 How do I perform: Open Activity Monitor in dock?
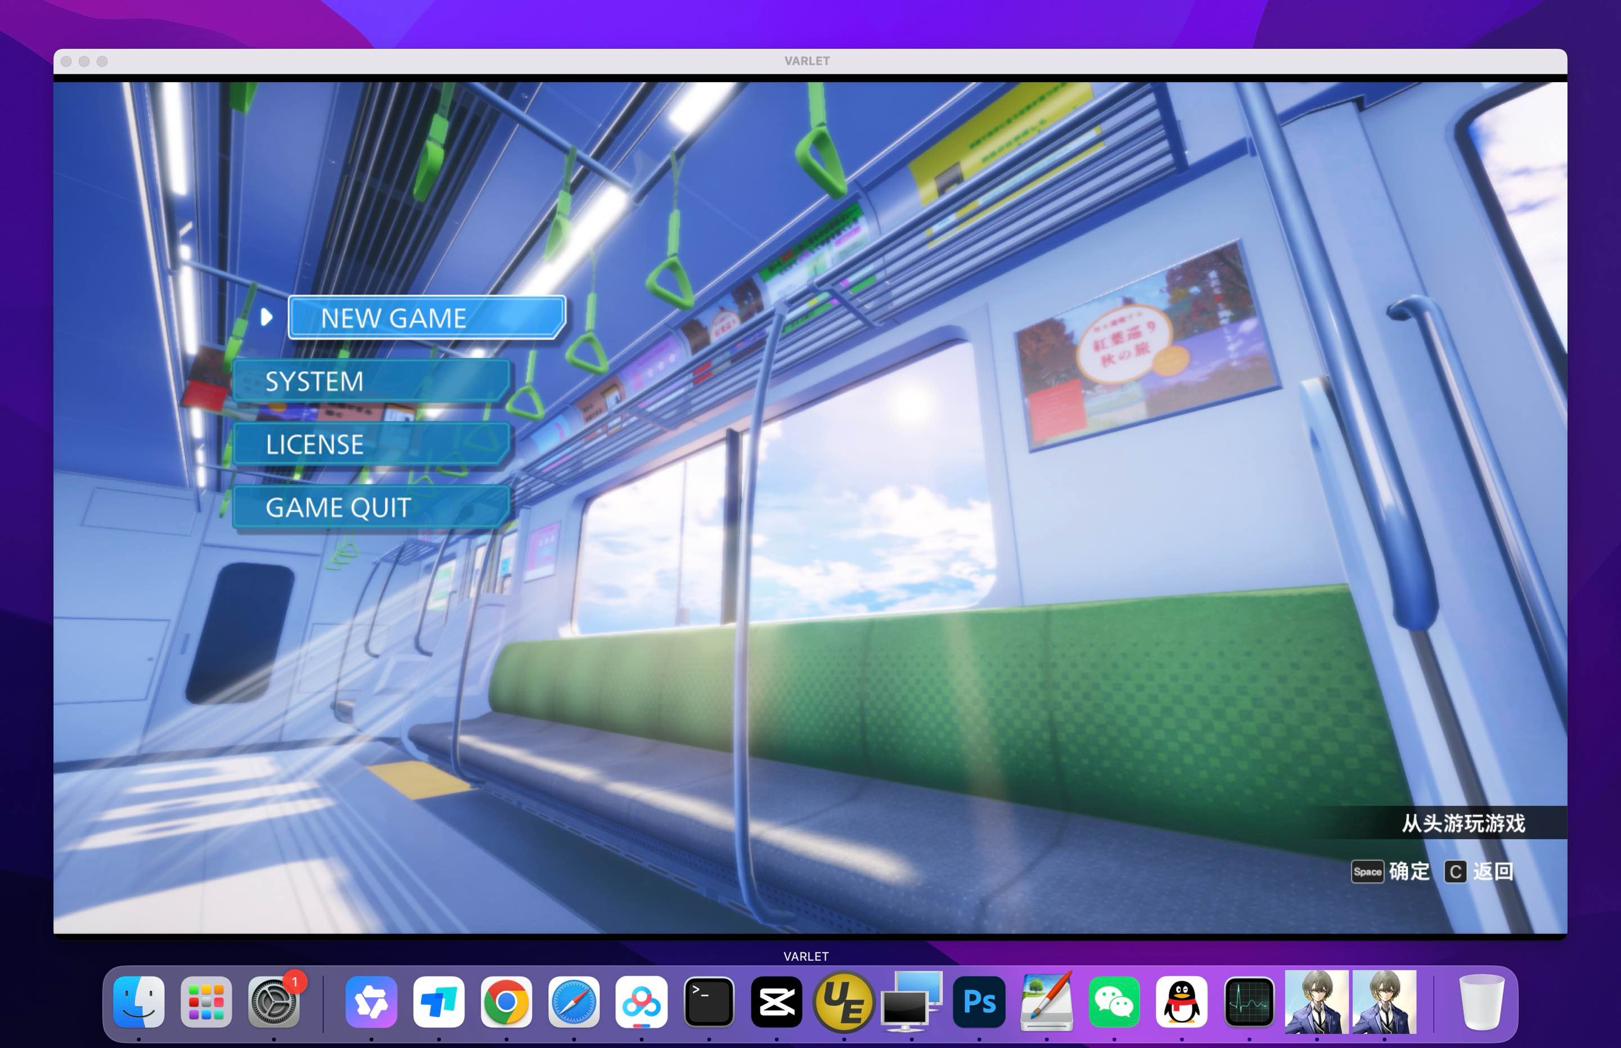(x=1249, y=1002)
